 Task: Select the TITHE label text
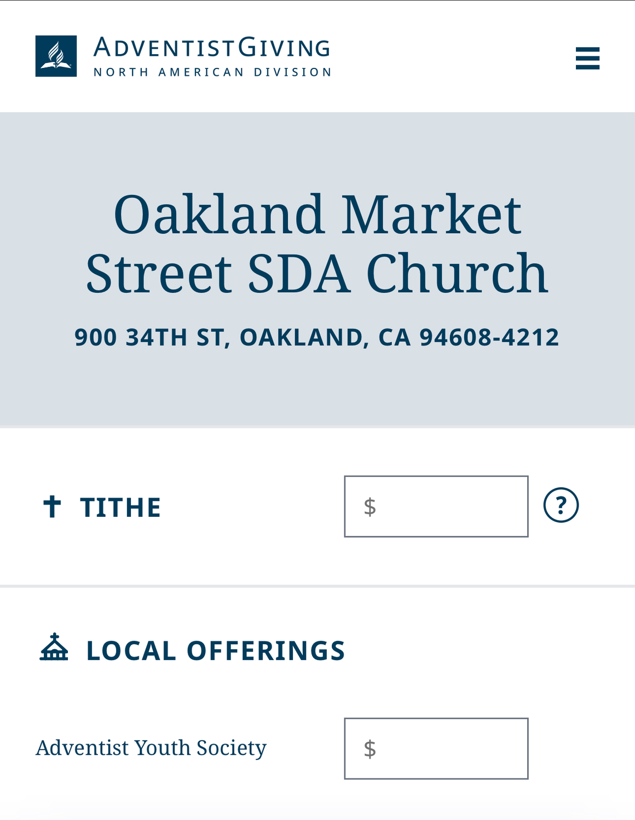click(x=120, y=507)
